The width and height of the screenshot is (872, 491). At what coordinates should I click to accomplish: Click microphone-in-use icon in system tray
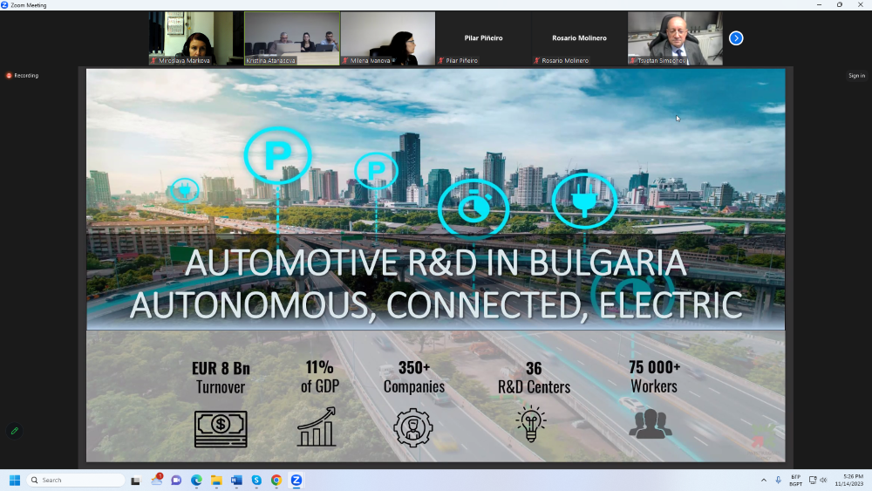tap(779, 480)
